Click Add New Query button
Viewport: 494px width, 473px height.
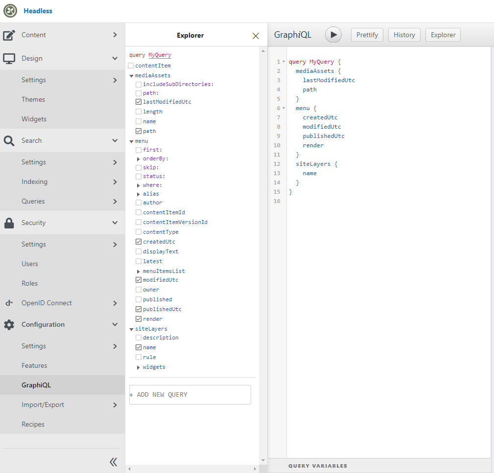(x=190, y=395)
